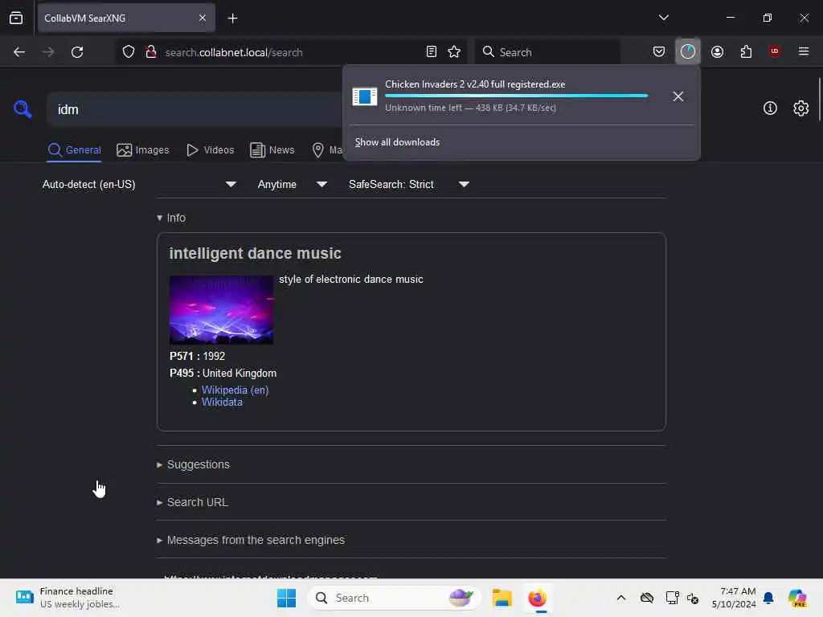This screenshot has width=823, height=617.
Task: Expand the Suggestions section
Action: (193, 465)
